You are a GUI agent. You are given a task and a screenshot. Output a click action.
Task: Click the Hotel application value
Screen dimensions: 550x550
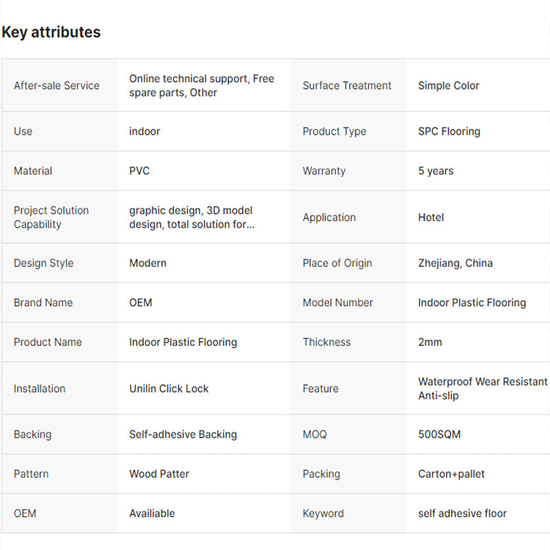[431, 217]
